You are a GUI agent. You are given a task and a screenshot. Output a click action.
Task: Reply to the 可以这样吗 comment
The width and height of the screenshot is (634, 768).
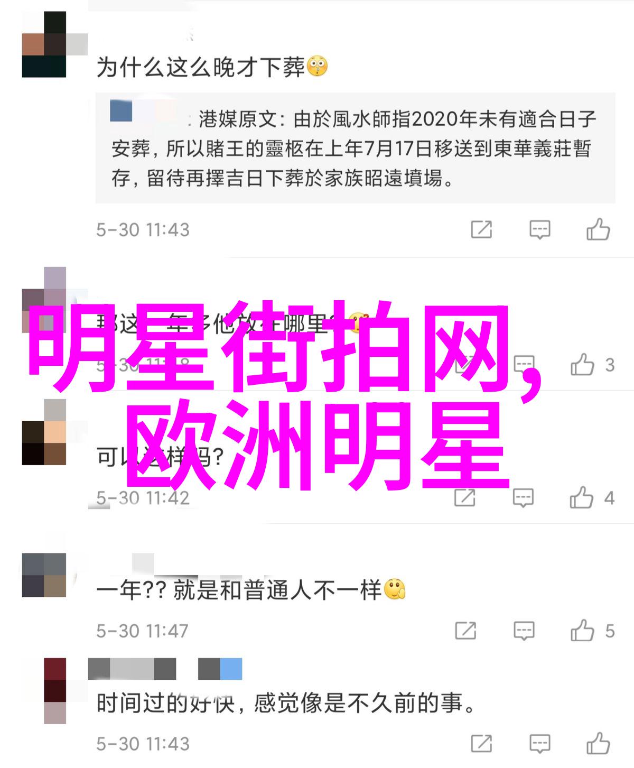click(x=523, y=497)
